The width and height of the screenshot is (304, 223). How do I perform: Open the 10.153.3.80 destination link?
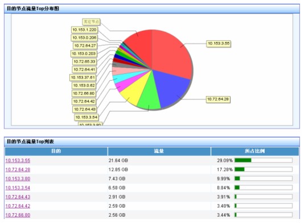click(x=18, y=179)
